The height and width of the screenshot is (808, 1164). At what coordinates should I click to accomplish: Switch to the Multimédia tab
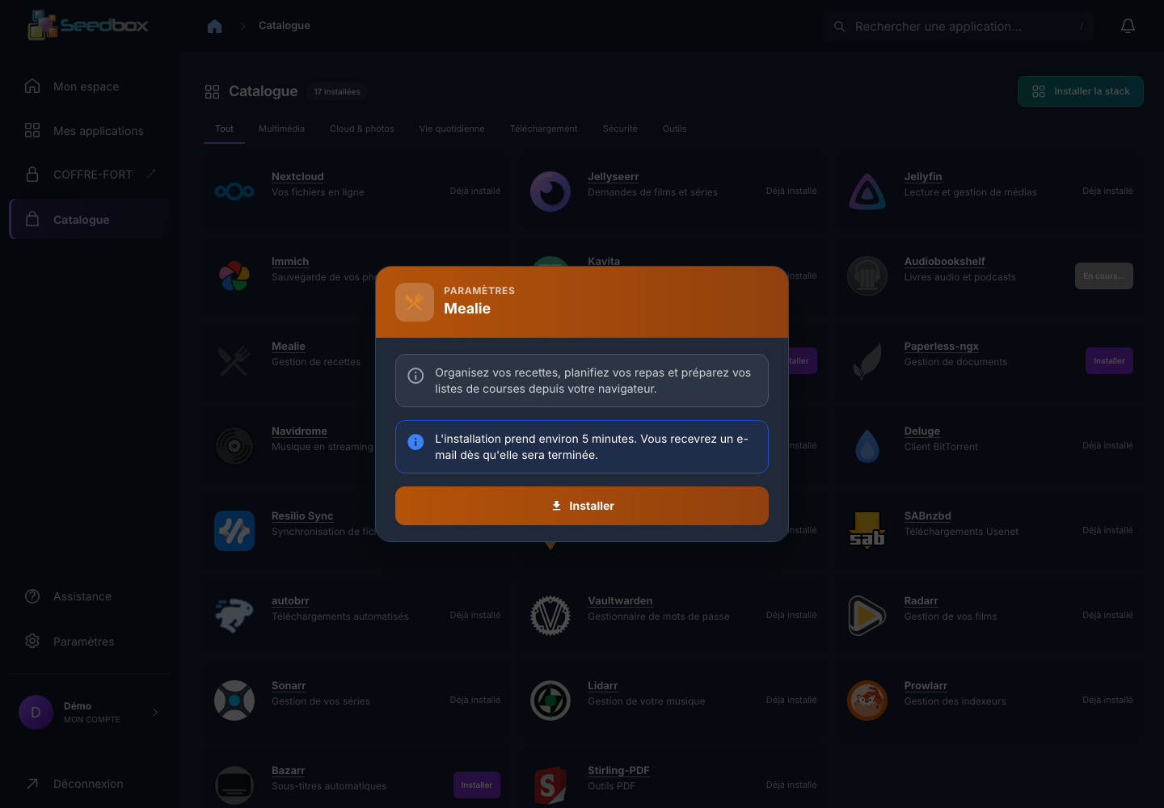pyautogui.click(x=281, y=128)
